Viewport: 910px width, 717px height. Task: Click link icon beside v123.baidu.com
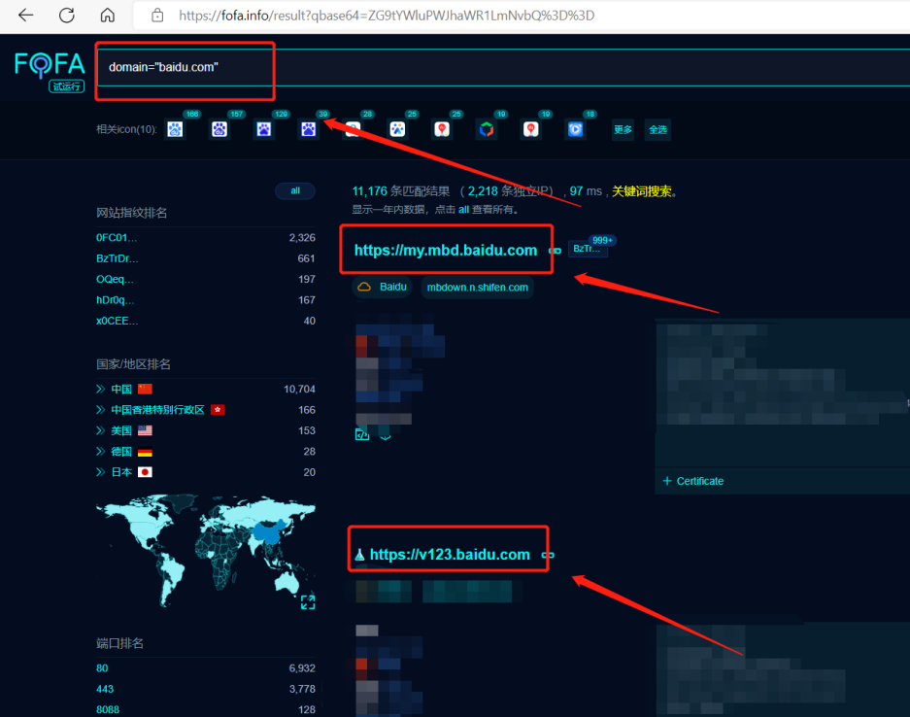[548, 555]
